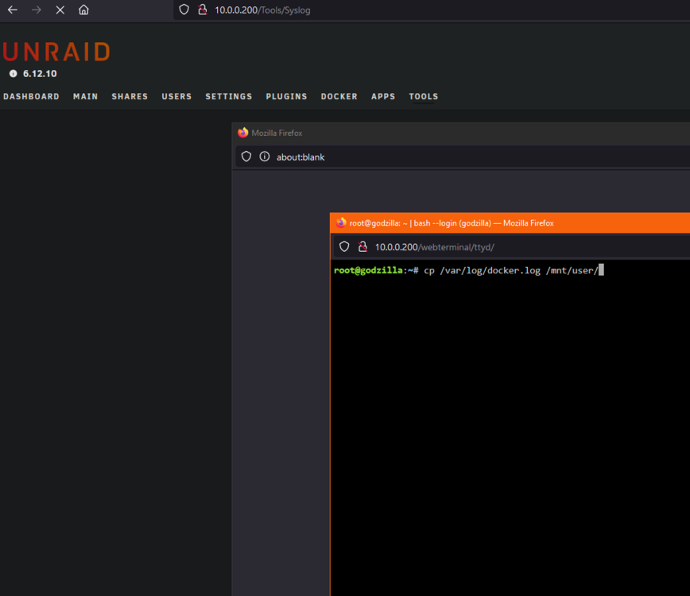The height and width of the screenshot is (596, 690).
Task: Click the orange root@godzilla window title bar
Action: coord(510,223)
